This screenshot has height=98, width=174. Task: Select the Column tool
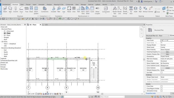(15, 10)
